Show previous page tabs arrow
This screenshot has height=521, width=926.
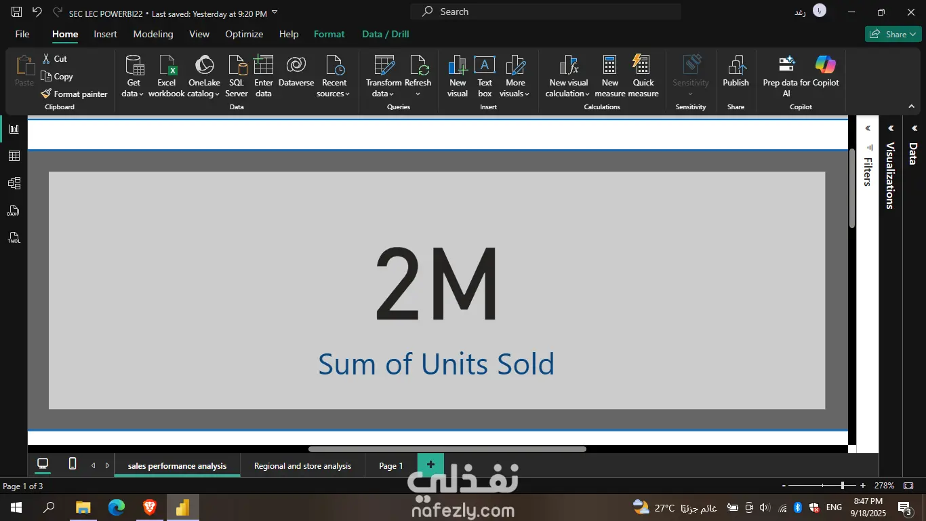point(94,465)
